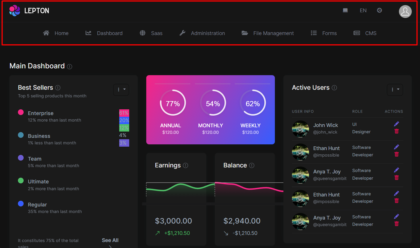
Task: Click the Administration wrench icon
Action: (x=182, y=33)
